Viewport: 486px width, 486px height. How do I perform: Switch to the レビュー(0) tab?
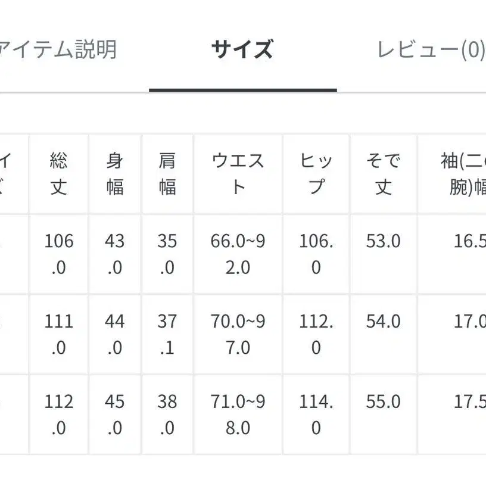pyautogui.click(x=431, y=50)
